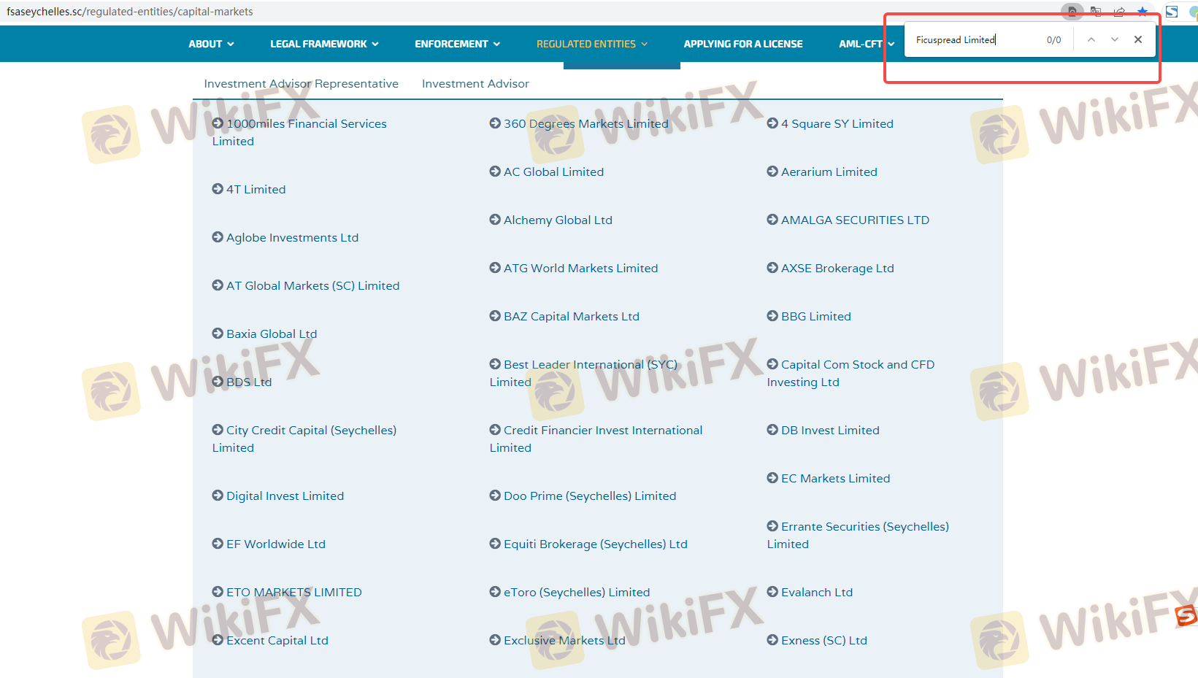Click arrow icon beside Exness (SC) Ltd
The height and width of the screenshot is (678, 1198).
point(772,640)
